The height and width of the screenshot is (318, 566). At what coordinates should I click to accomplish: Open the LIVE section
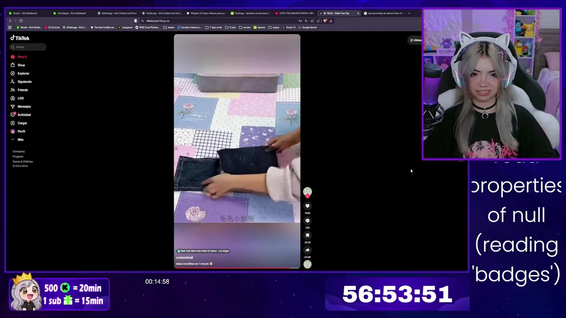[18, 98]
